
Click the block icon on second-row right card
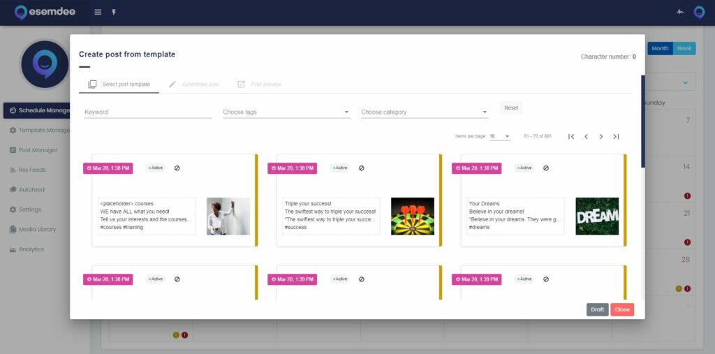546,279
